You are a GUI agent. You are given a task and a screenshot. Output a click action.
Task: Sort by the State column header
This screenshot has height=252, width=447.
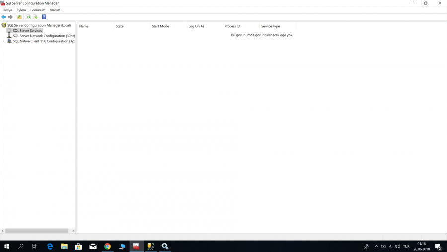pos(132,26)
